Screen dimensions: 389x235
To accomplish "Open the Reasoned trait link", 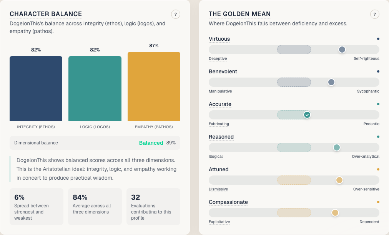I will (221, 137).
